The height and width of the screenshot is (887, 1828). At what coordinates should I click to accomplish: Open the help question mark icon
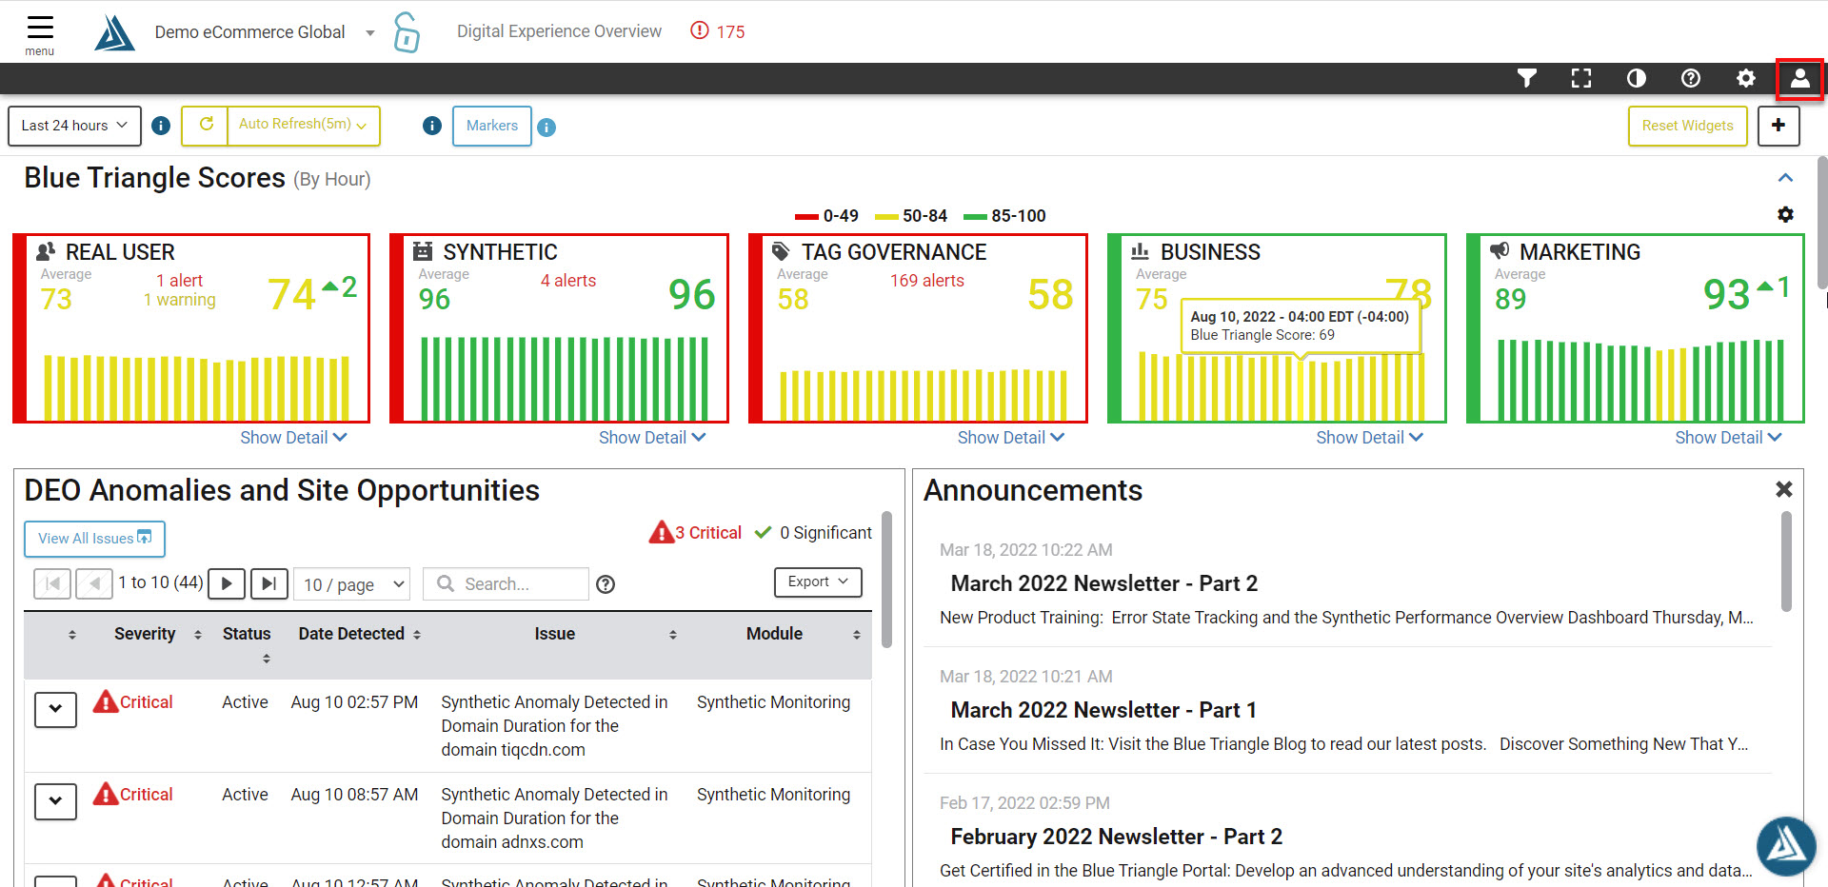coord(1691,78)
